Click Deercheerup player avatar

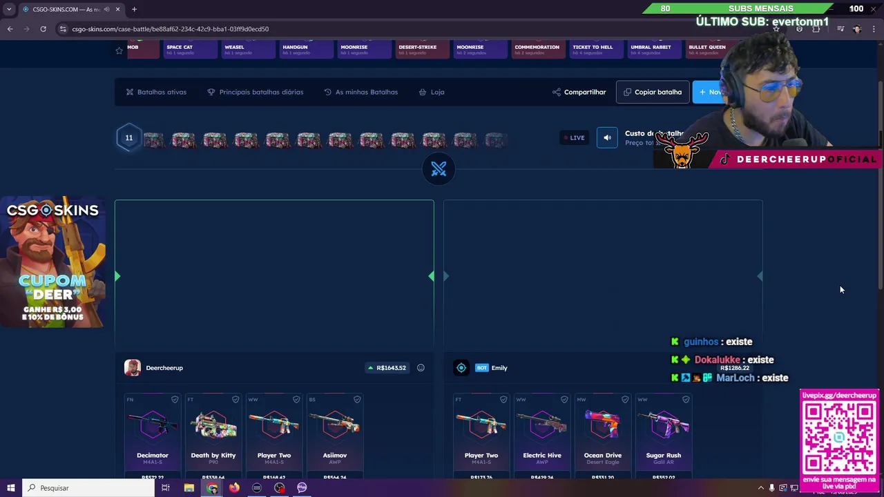point(133,368)
